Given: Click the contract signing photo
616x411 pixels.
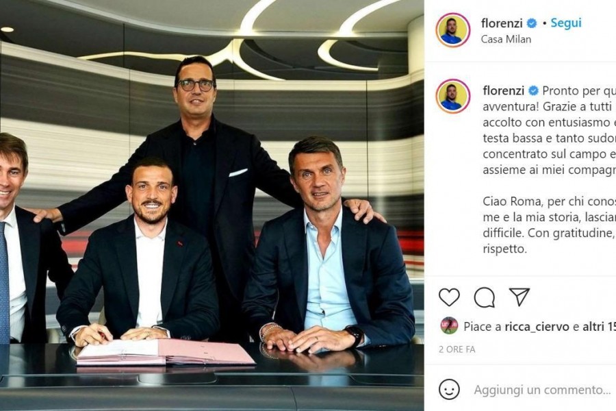Looking at the screenshot, I should 211,206.
